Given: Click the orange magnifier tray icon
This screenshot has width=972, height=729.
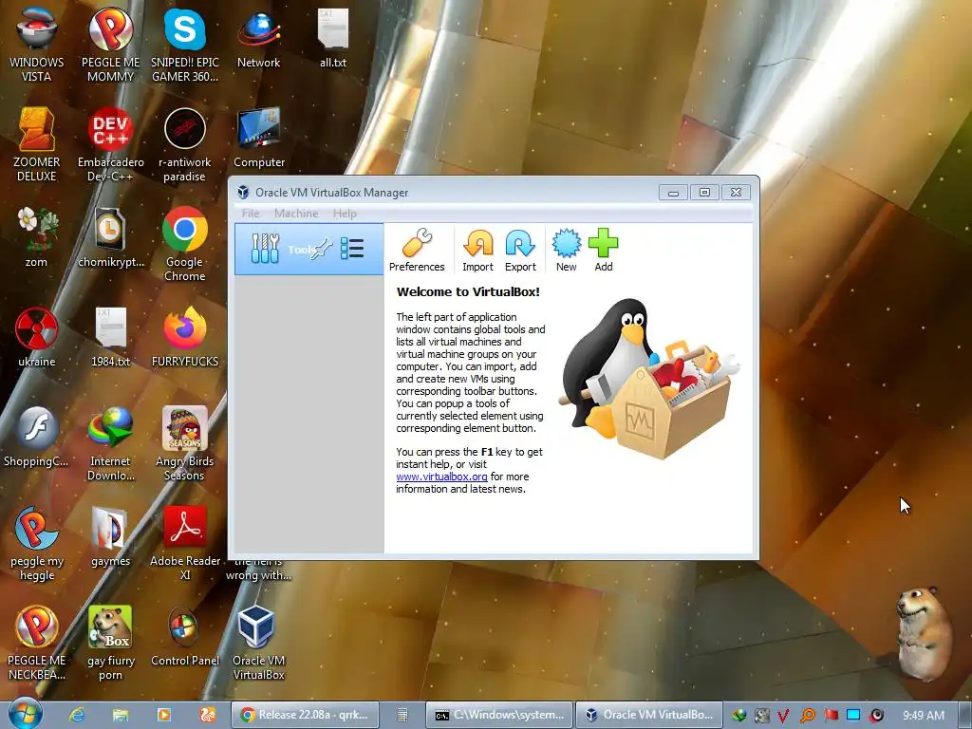Looking at the screenshot, I should click(807, 716).
